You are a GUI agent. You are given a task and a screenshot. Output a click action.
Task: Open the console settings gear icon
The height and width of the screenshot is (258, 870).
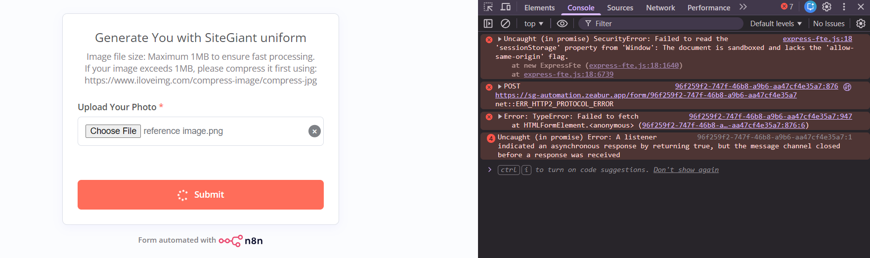861,23
